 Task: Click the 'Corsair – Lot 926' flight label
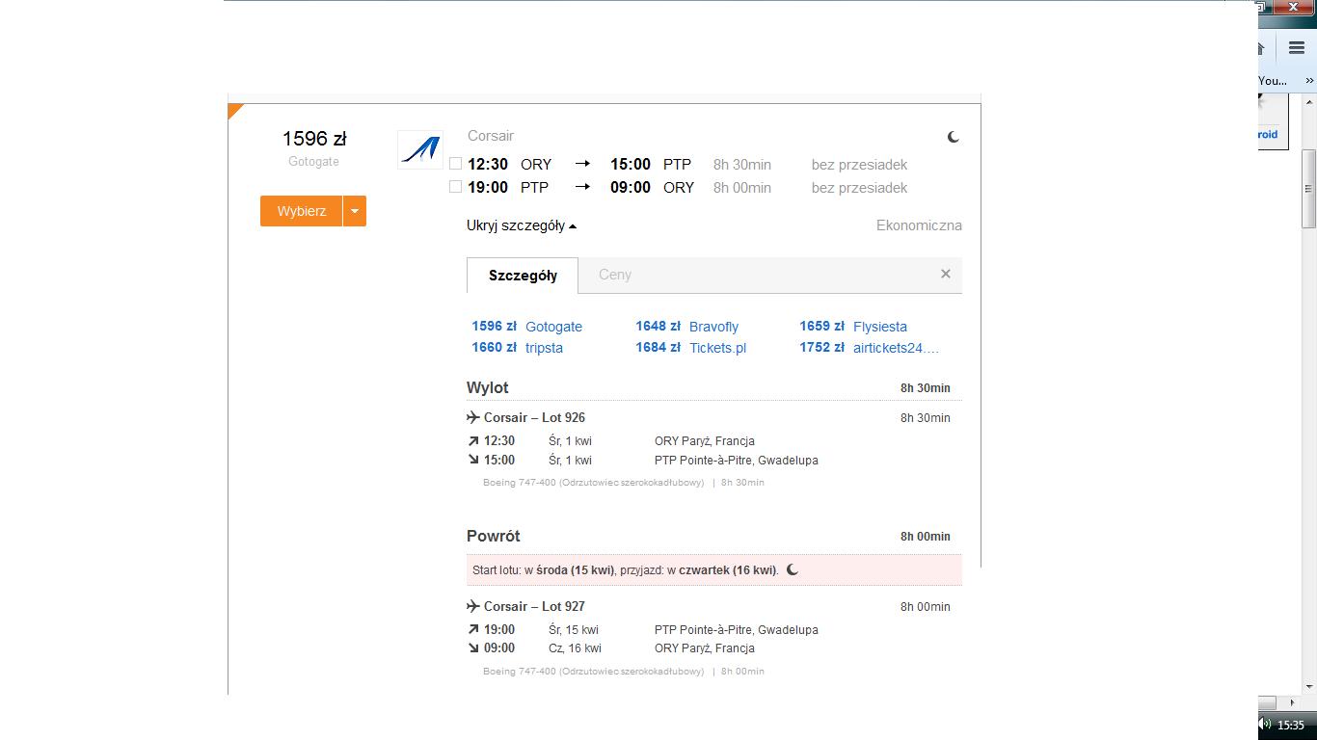(534, 417)
